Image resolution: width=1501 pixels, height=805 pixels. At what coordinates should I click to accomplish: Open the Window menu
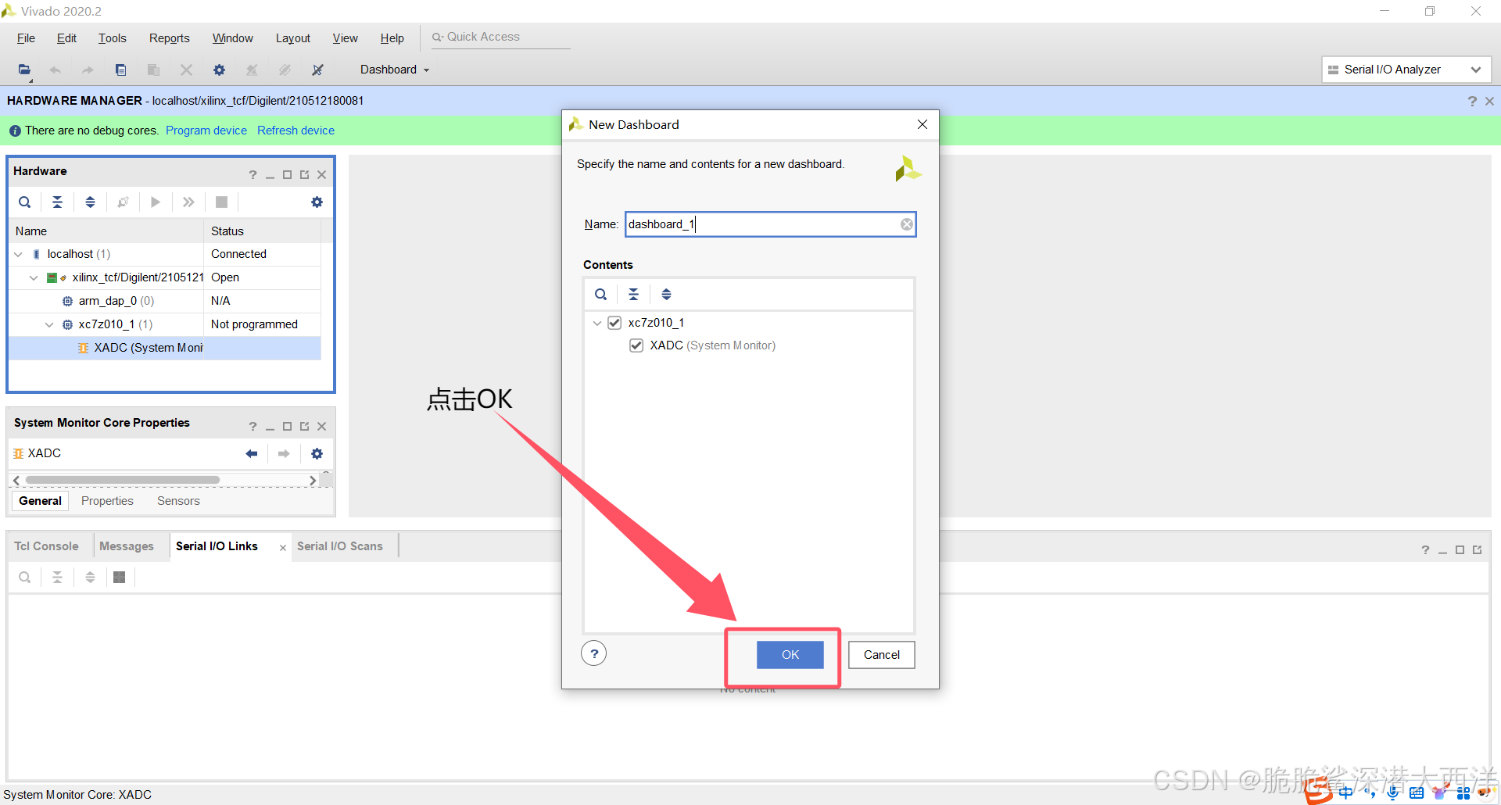click(x=232, y=38)
